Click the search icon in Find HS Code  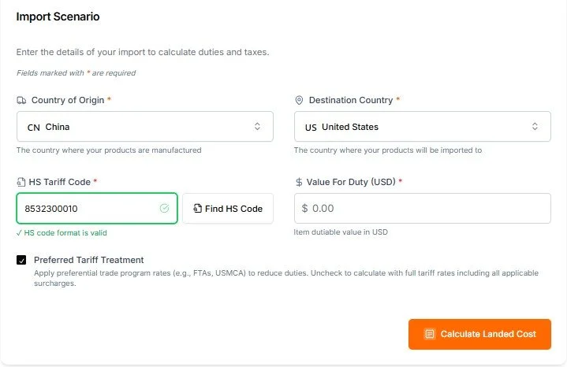point(197,209)
